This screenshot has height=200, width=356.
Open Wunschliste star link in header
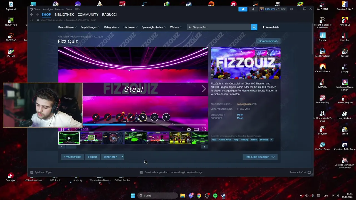271,27
